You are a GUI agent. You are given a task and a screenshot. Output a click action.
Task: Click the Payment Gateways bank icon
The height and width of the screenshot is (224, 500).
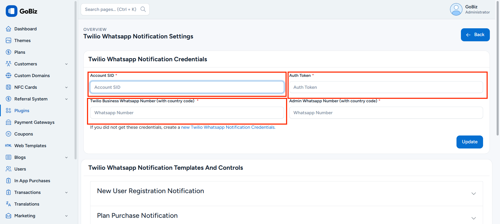coord(8,122)
